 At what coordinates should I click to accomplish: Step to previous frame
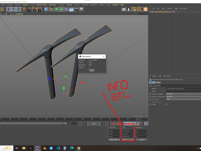(90, 124)
